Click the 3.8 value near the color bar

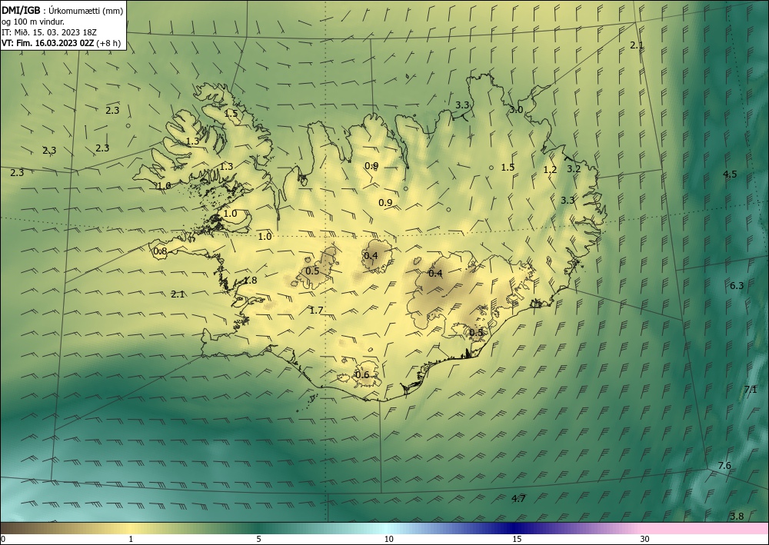point(737,516)
